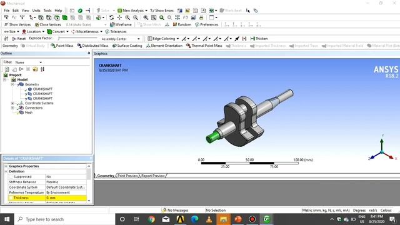Click the Print icon in view toolbar
The image size is (400, 225).
tap(201, 17)
